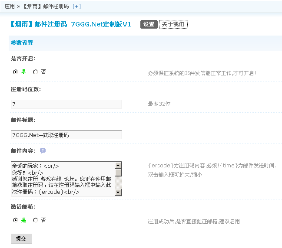
Task: Click the 激活邮箱: label
Action: click(x=23, y=207)
